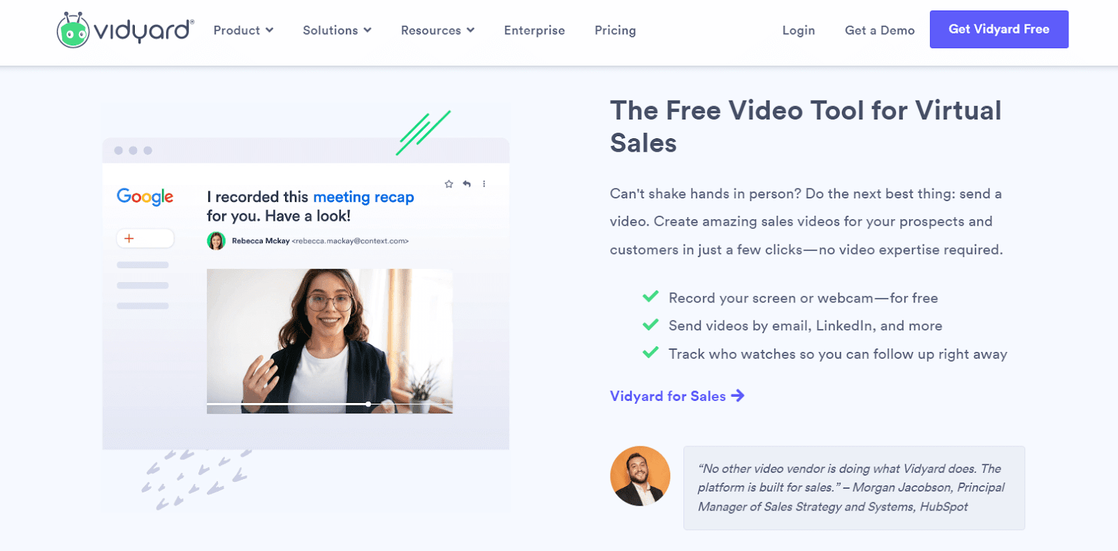The width and height of the screenshot is (1118, 551).
Task: Open the Login link
Action: (799, 31)
